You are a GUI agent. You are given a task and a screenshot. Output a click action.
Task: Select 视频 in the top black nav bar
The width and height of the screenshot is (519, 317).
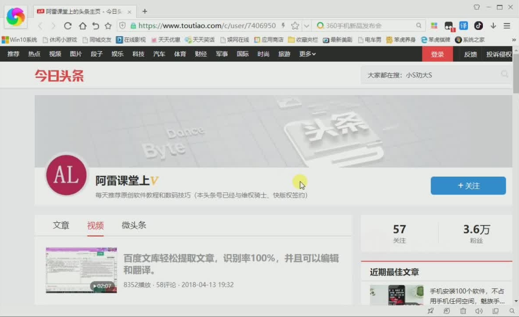pos(55,54)
